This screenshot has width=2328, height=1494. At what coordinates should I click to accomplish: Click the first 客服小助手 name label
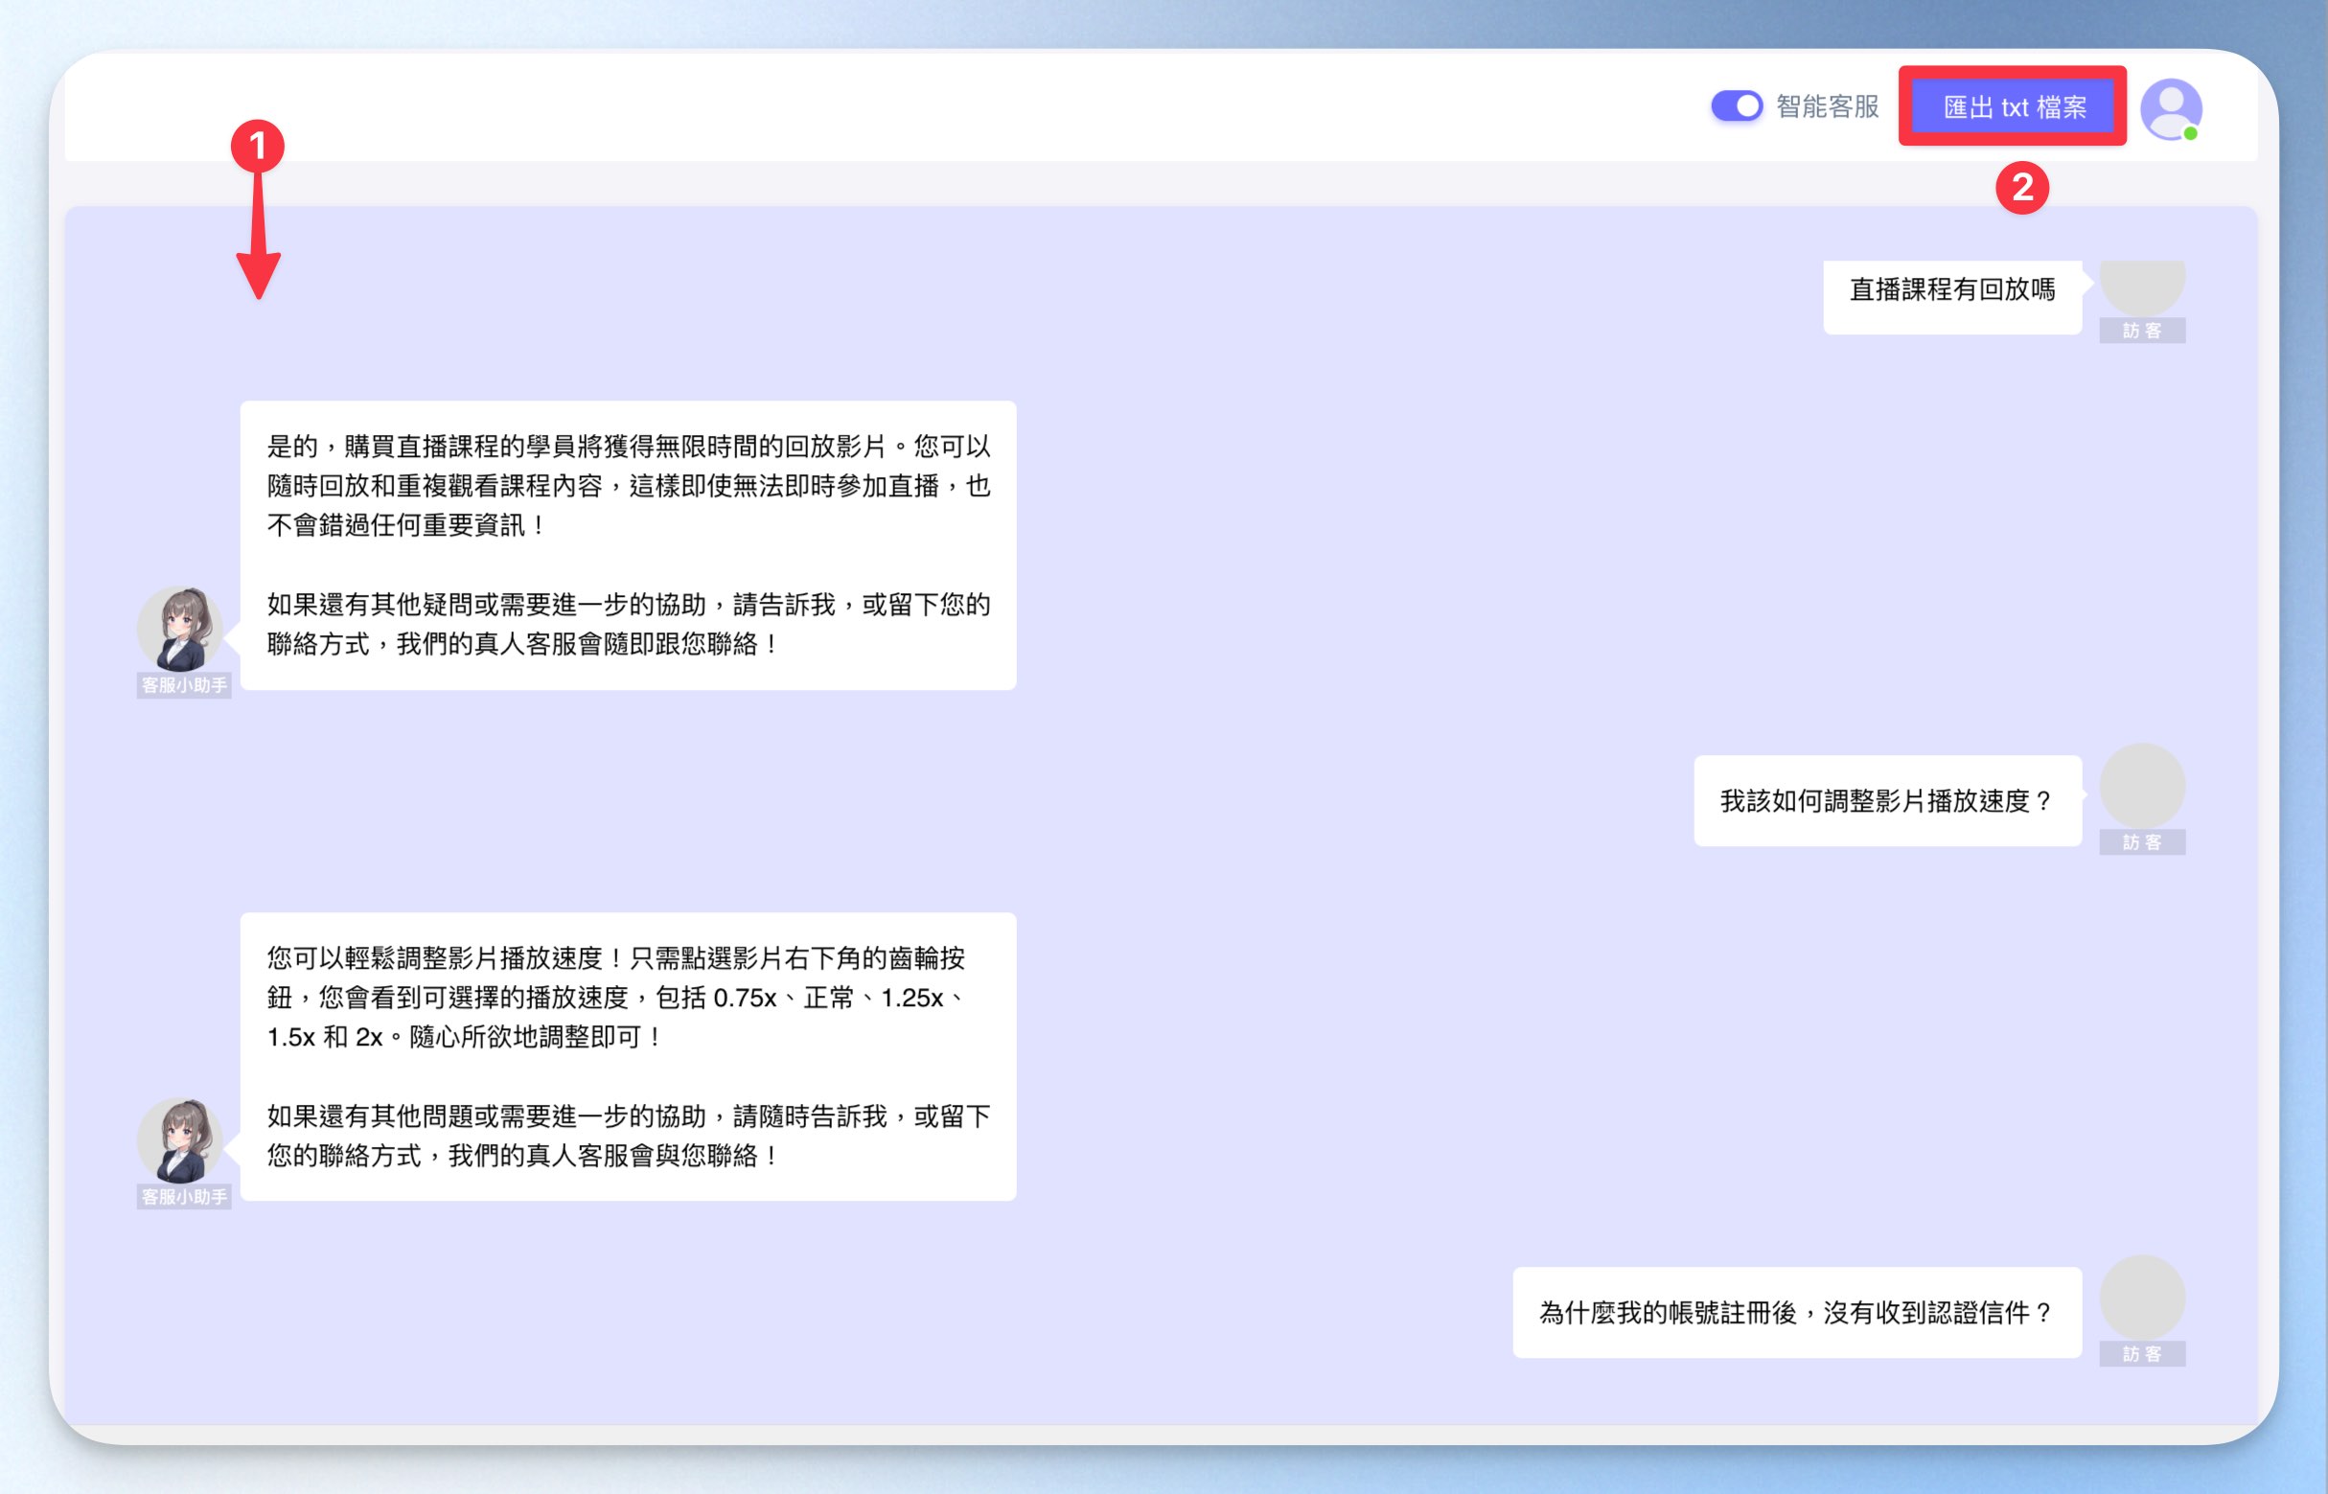183,686
